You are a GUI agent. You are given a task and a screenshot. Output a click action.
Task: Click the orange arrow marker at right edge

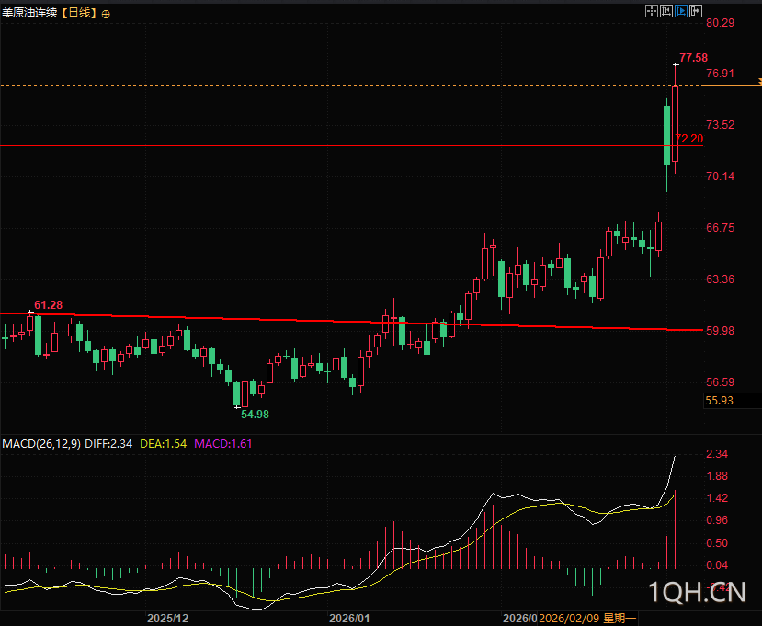click(x=759, y=82)
